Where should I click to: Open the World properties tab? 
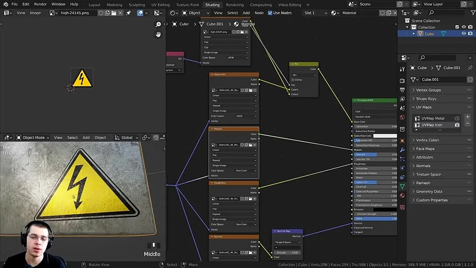point(402,118)
